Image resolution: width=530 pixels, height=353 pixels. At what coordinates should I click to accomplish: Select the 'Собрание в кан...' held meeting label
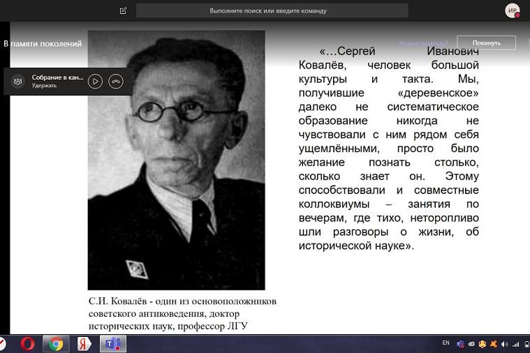tap(57, 77)
